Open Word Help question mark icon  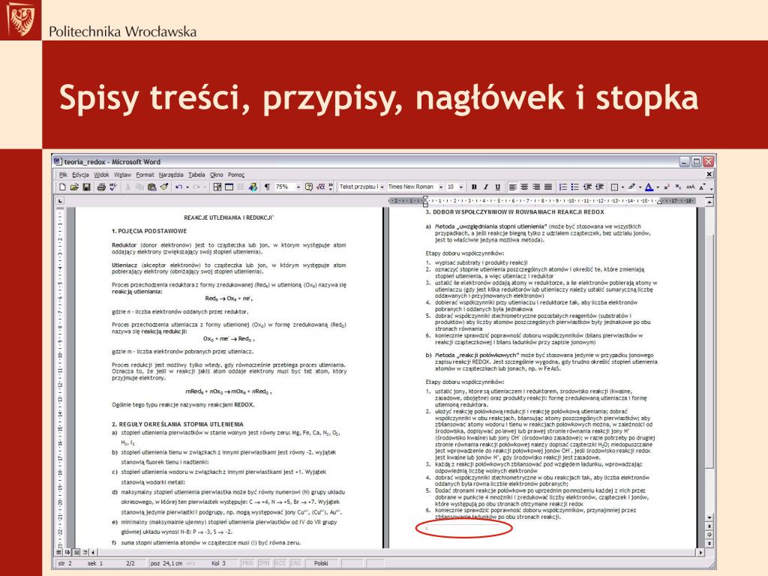coord(308,187)
